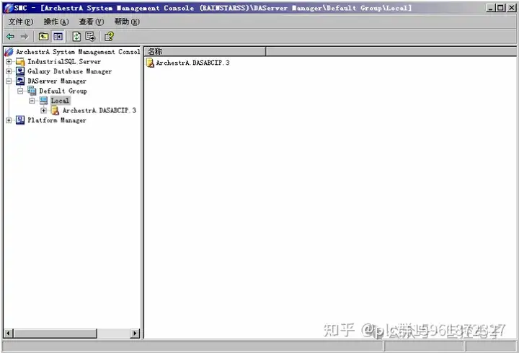
Task: Click the Export list toolbar icon
Action: (x=90, y=37)
